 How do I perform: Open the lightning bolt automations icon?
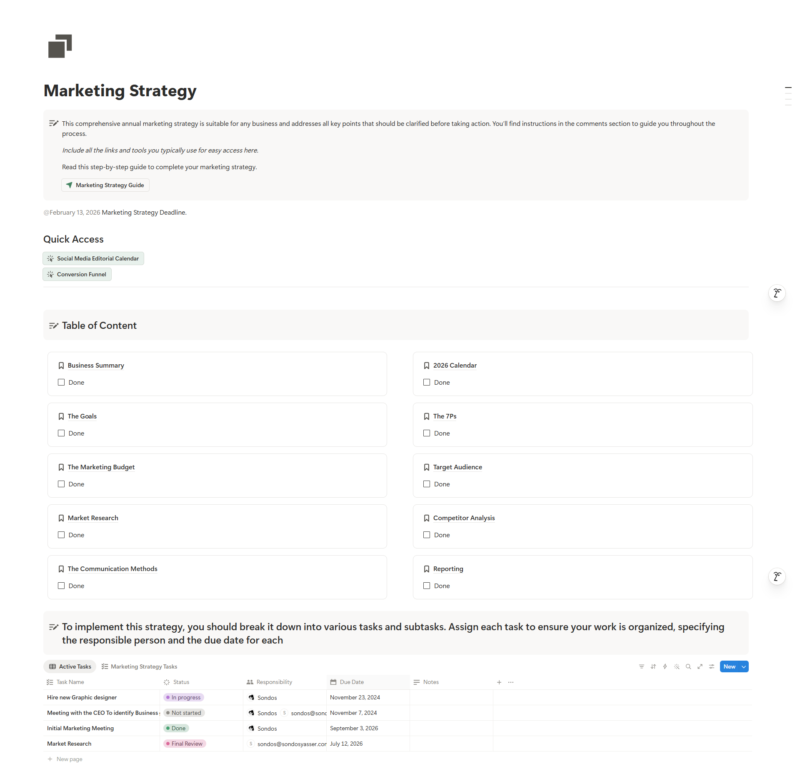[x=665, y=666]
